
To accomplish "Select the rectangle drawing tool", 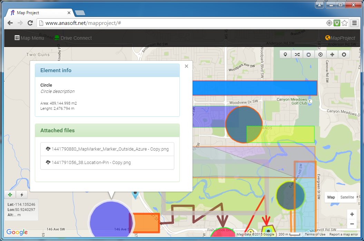I will (x=309, y=55).
